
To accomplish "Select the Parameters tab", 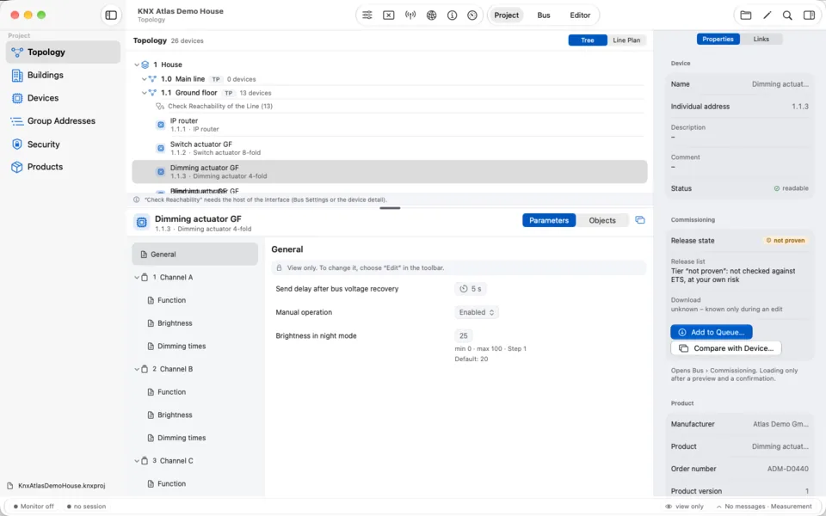I will [549, 221].
